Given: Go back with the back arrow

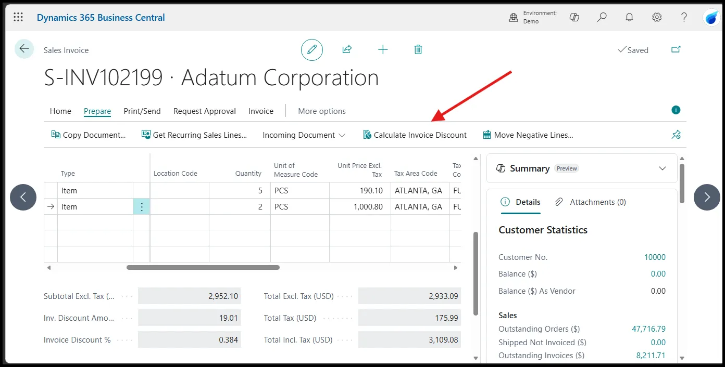Looking at the screenshot, I should click(x=24, y=49).
